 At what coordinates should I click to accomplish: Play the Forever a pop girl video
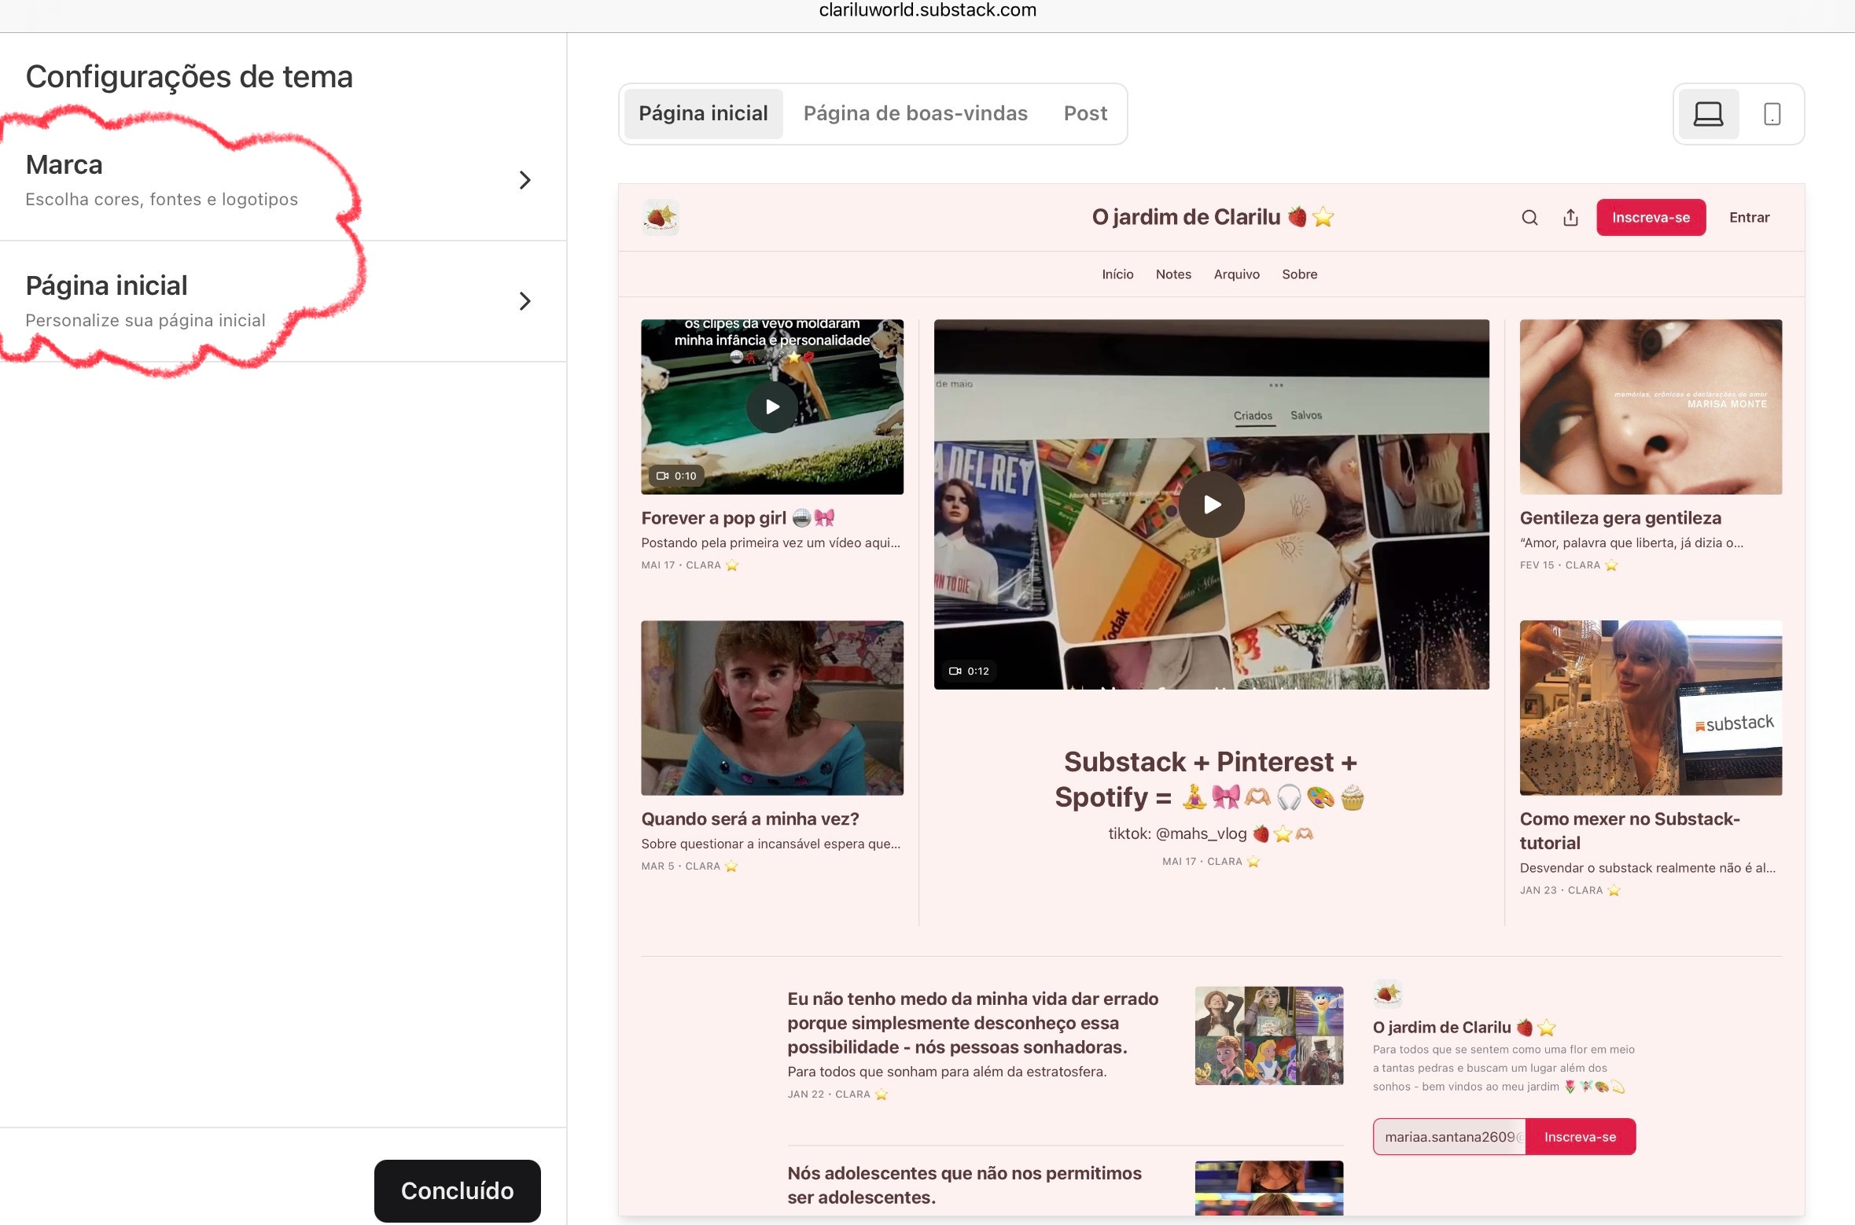pyautogui.click(x=772, y=406)
